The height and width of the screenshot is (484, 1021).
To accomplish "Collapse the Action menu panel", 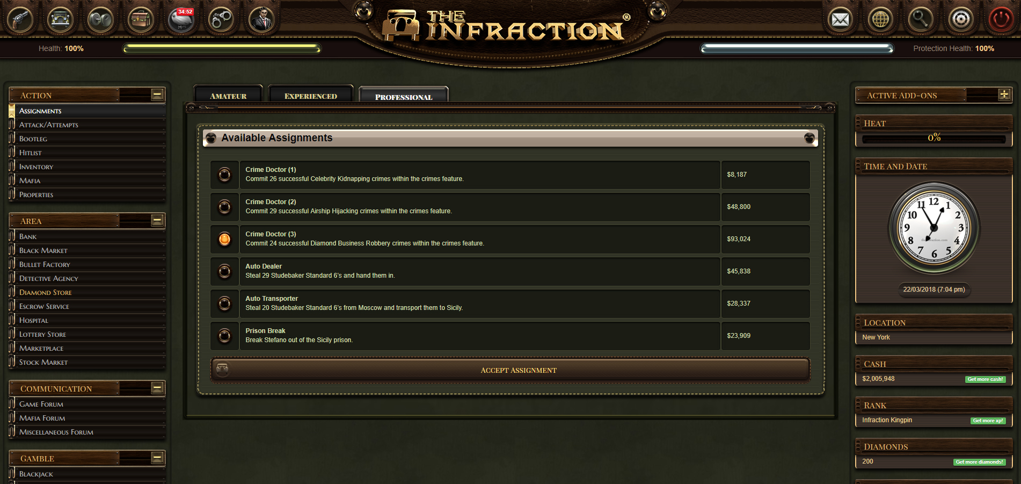I will 157,95.
